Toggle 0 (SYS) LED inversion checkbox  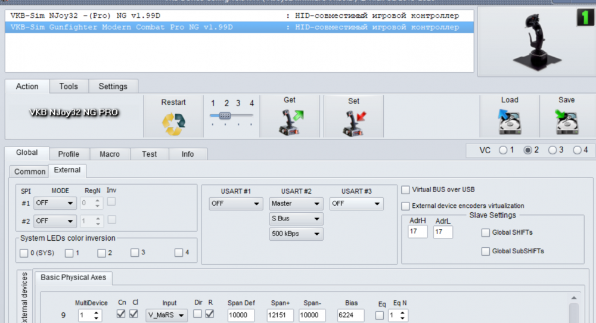24,253
